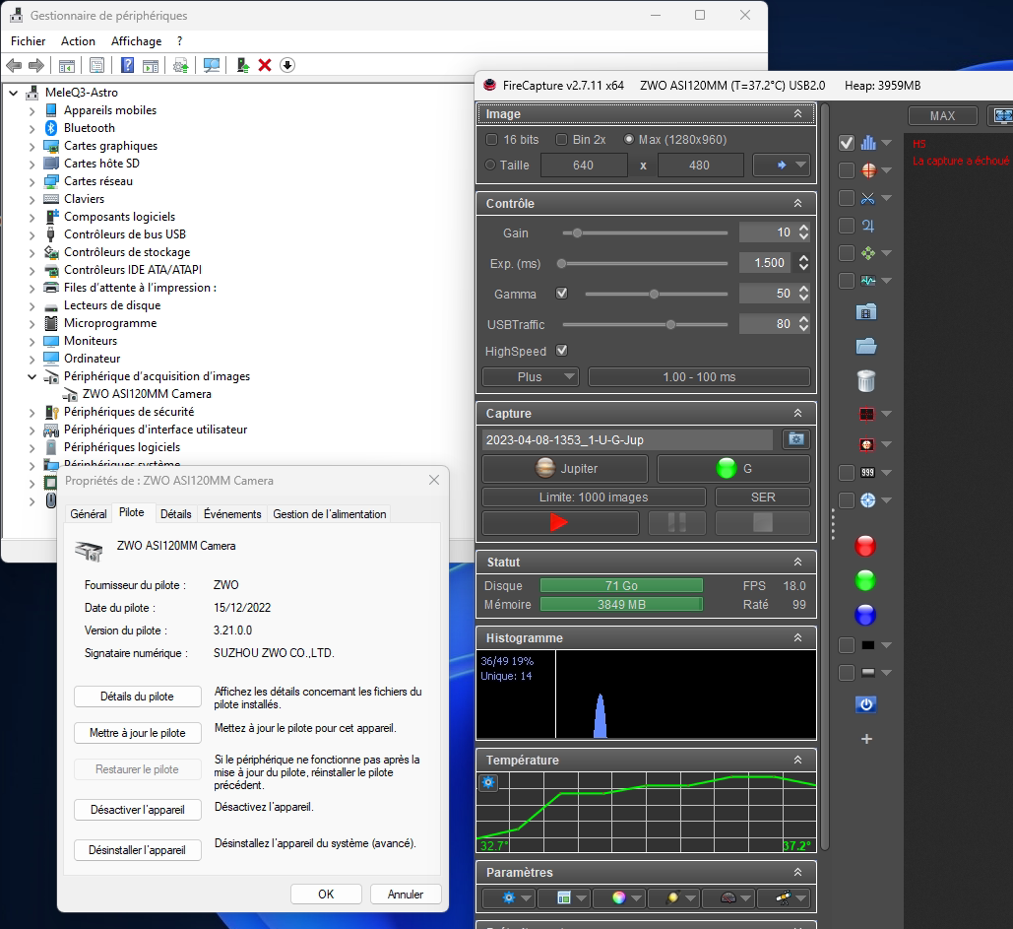
Task: Select the Taille radio button
Action: tap(490, 165)
